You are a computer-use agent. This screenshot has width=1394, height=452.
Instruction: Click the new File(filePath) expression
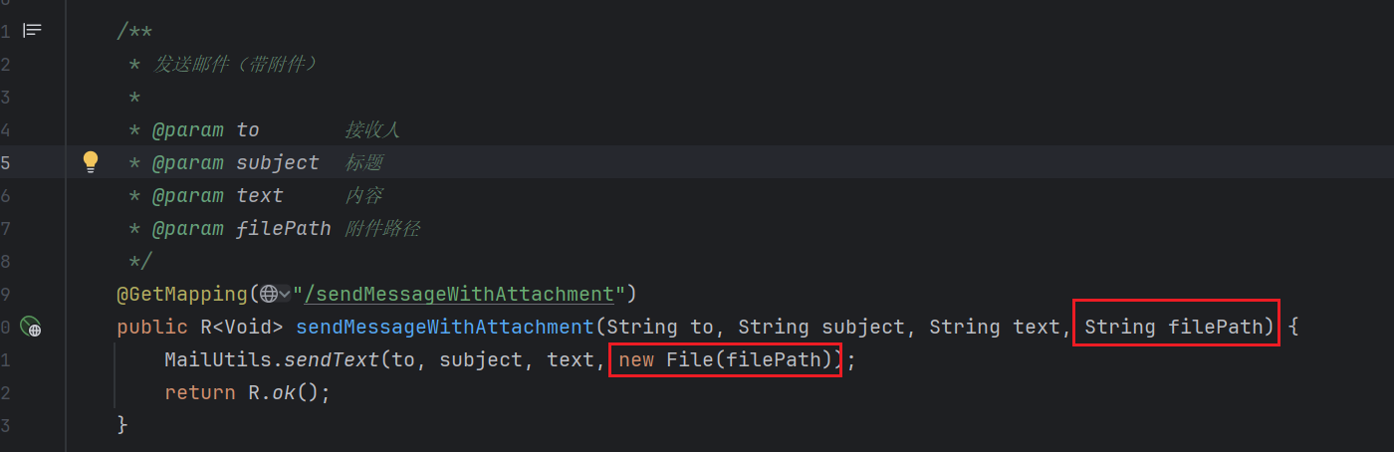click(x=725, y=359)
